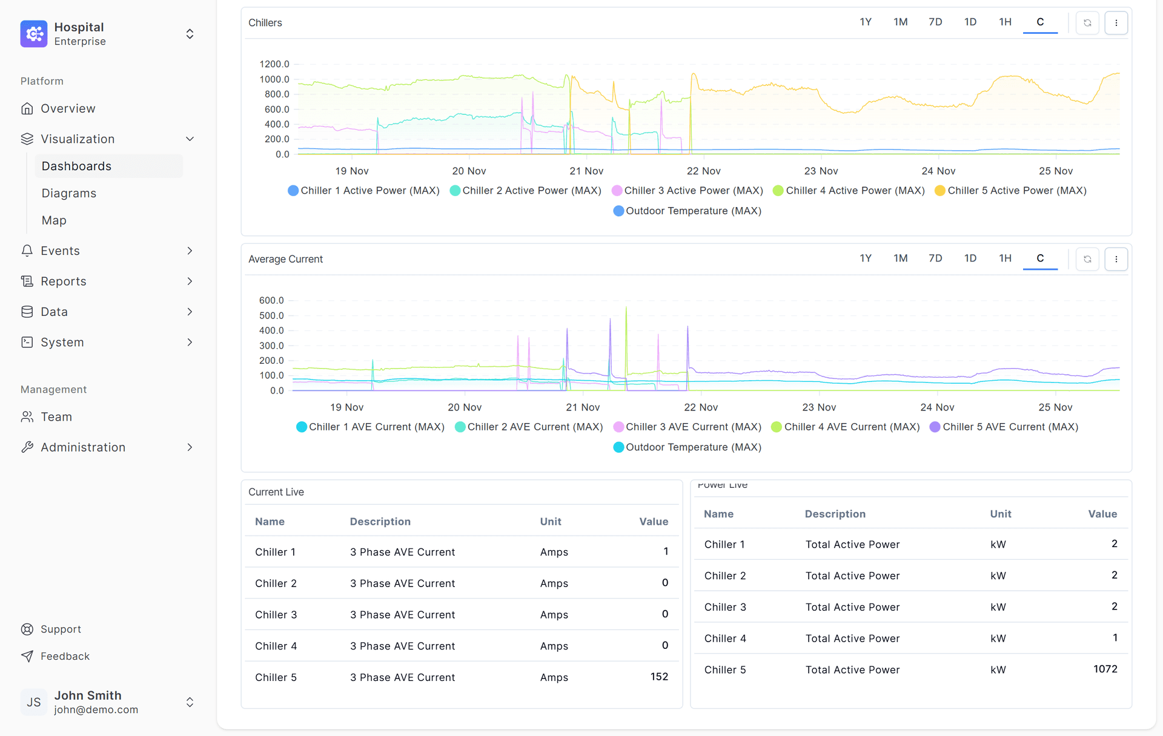The height and width of the screenshot is (736, 1163).
Task: Open the John Smith account switcher
Action: tap(190, 702)
